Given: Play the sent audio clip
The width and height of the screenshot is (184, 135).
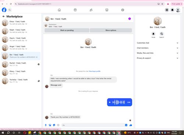Looking at the screenshot, I should (x=110, y=102).
